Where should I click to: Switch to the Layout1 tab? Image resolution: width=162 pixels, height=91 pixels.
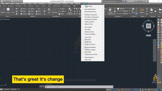pos(7,89)
